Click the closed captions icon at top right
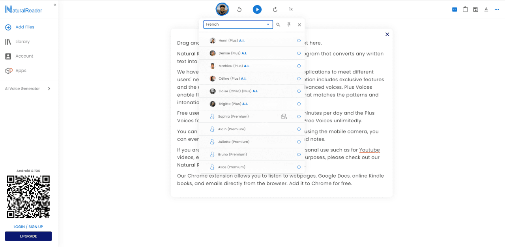Screen dimensions: 505x247 pyautogui.click(x=454, y=9)
